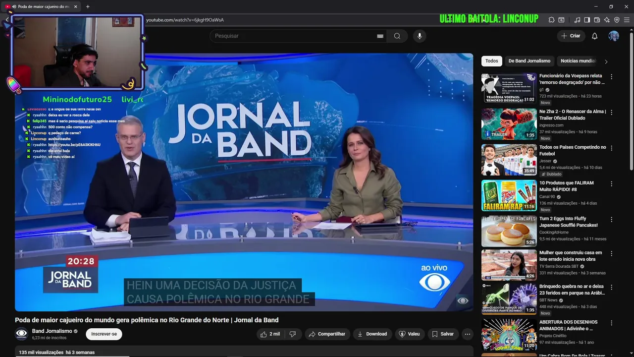Open Brinquedo quebra no ar thumbnail
Viewport: 634px width, 357px height.
tap(509, 298)
